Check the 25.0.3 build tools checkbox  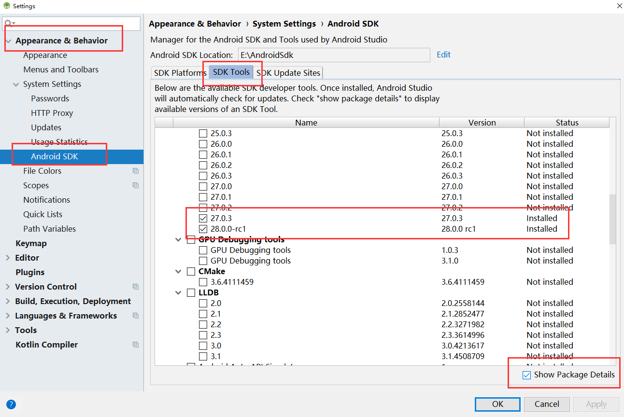pos(203,133)
